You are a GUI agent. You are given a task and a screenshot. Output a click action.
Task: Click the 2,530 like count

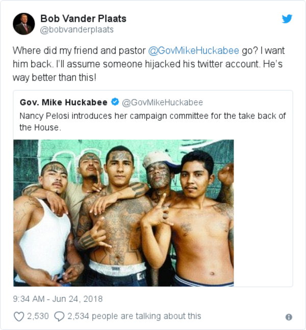point(38,316)
